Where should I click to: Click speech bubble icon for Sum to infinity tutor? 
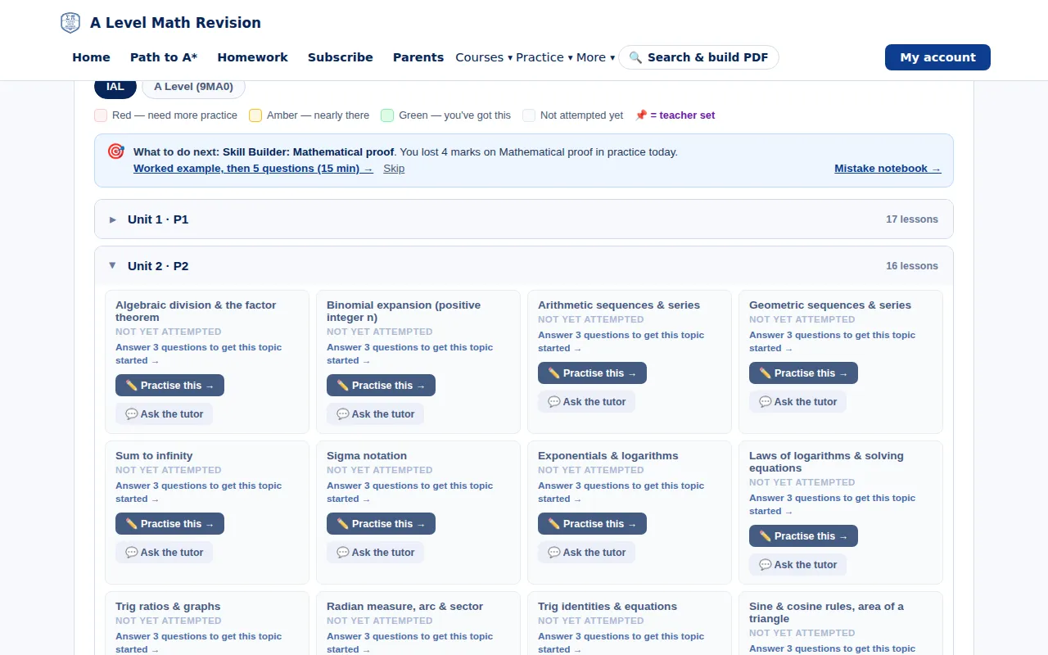click(x=132, y=553)
